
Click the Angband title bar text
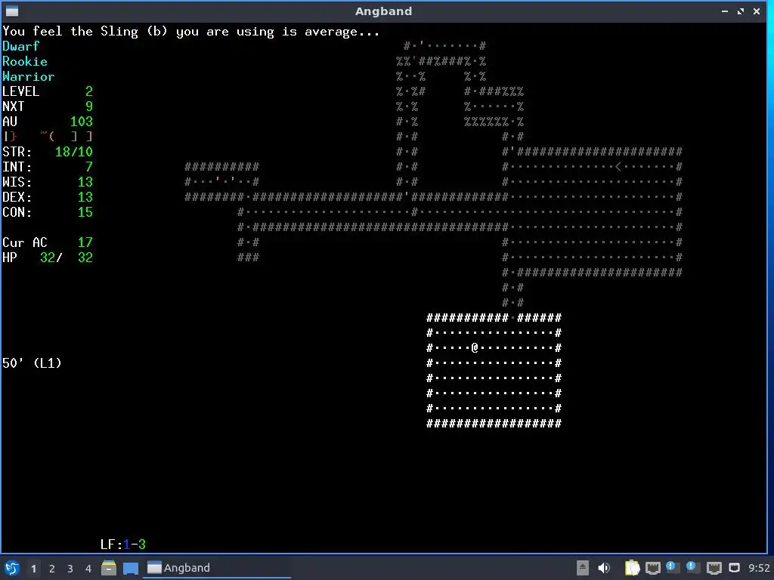click(383, 11)
